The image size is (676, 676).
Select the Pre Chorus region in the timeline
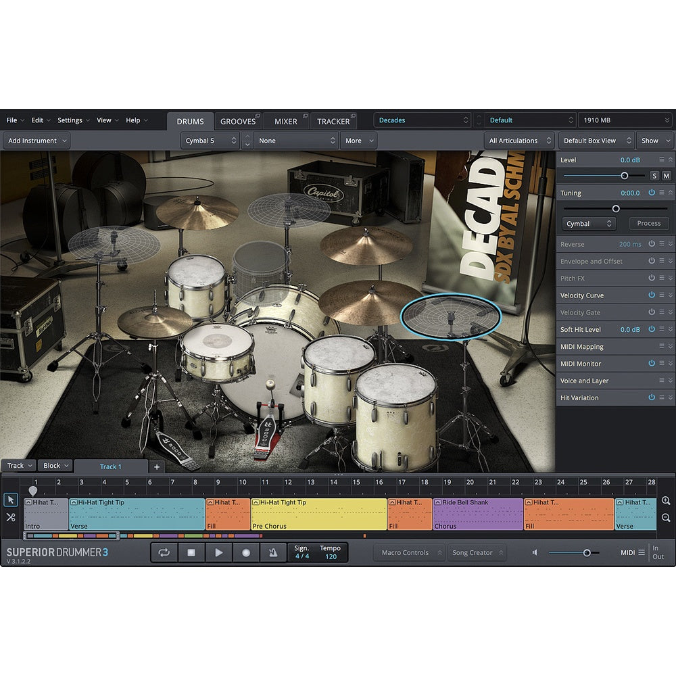(x=318, y=514)
